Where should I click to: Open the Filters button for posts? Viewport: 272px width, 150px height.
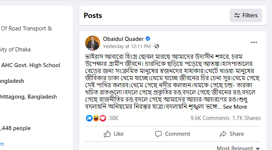(246, 15)
